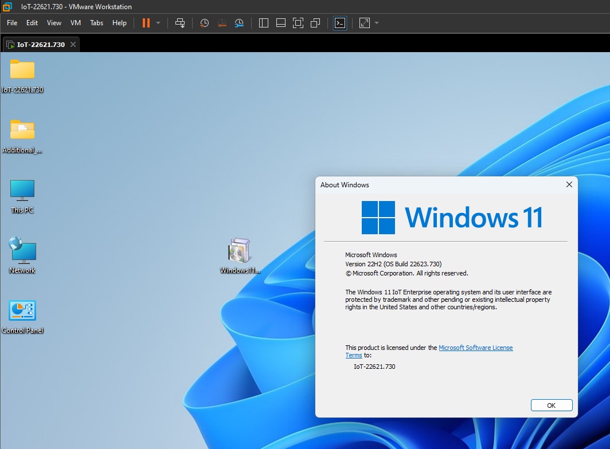Click licensee name 'IoT-22621.730' in dialog

[x=374, y=367]
